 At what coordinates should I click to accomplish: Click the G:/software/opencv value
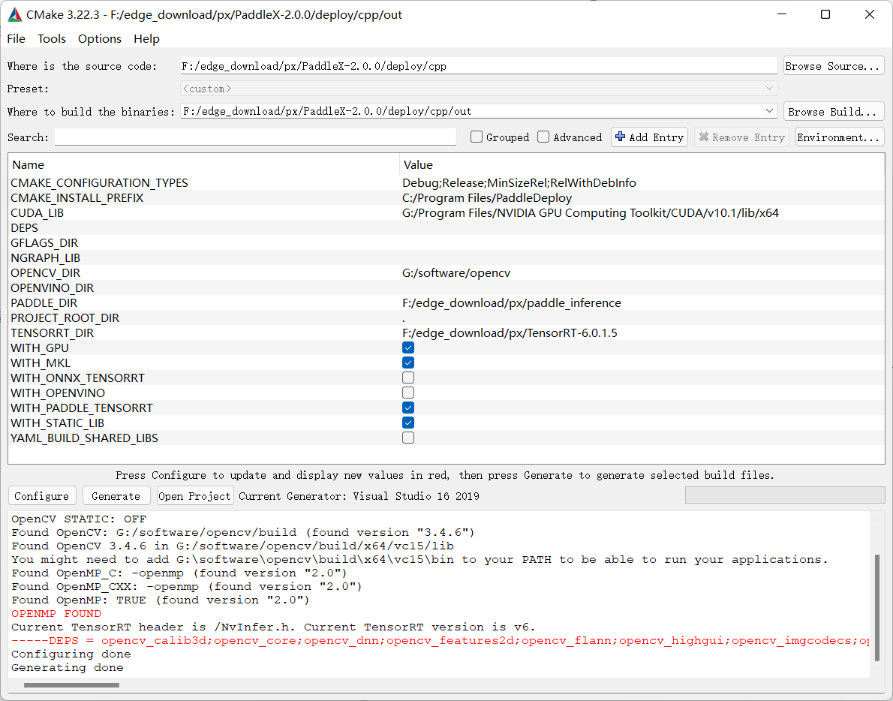coord(456,272)
